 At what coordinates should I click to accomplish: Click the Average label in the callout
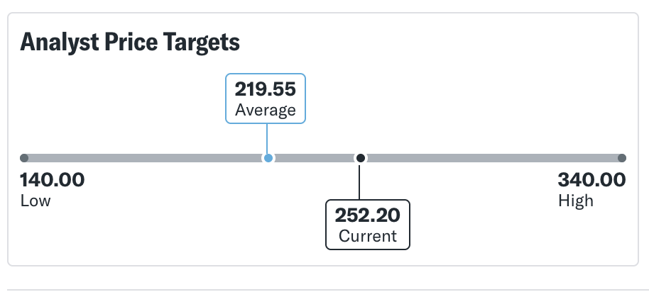266,110
